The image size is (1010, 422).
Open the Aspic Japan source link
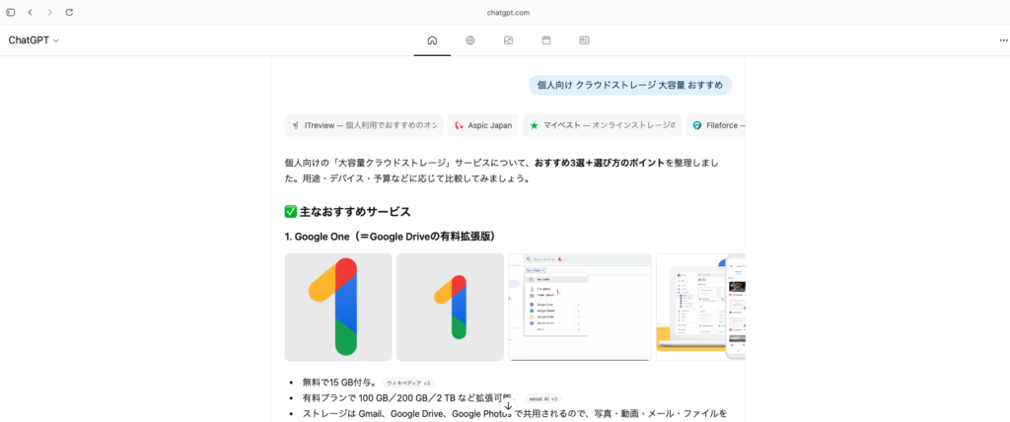click(x=484, y=125)
